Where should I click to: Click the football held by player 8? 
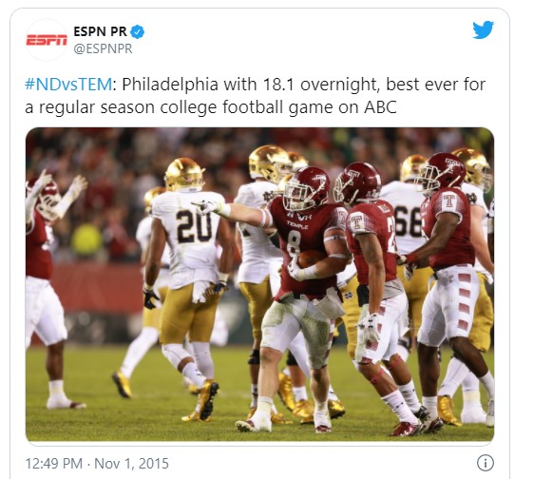[x=311, y=259]
